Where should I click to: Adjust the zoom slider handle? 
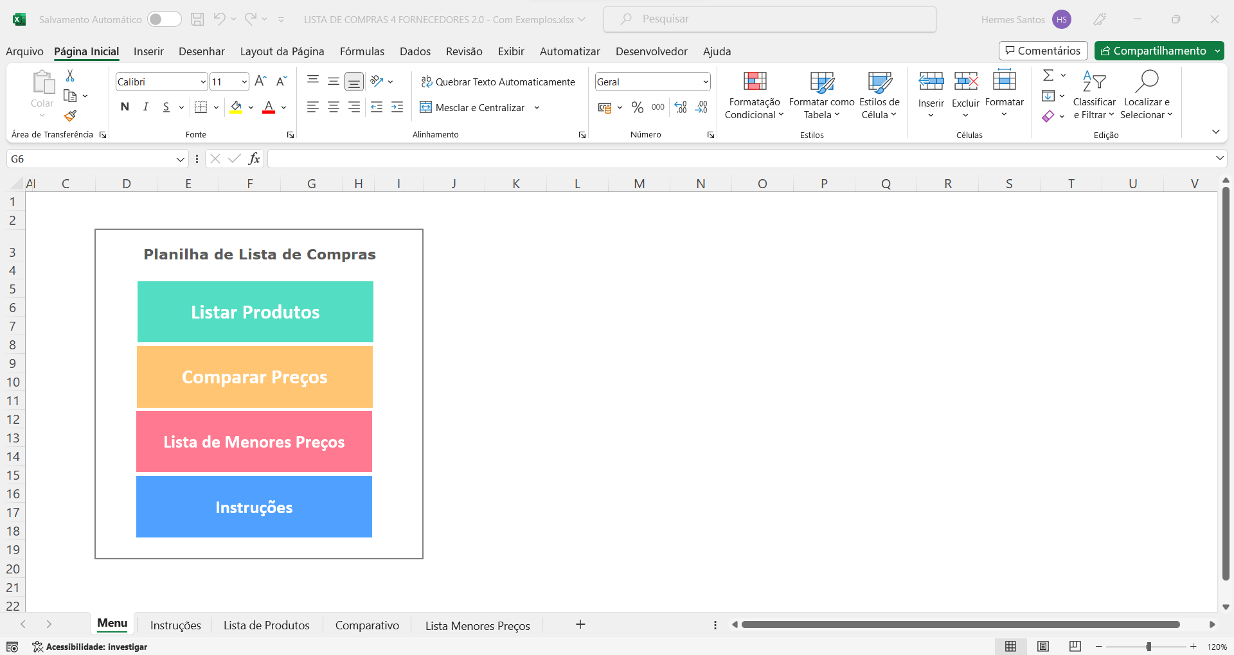click(x=1149, y=647)
